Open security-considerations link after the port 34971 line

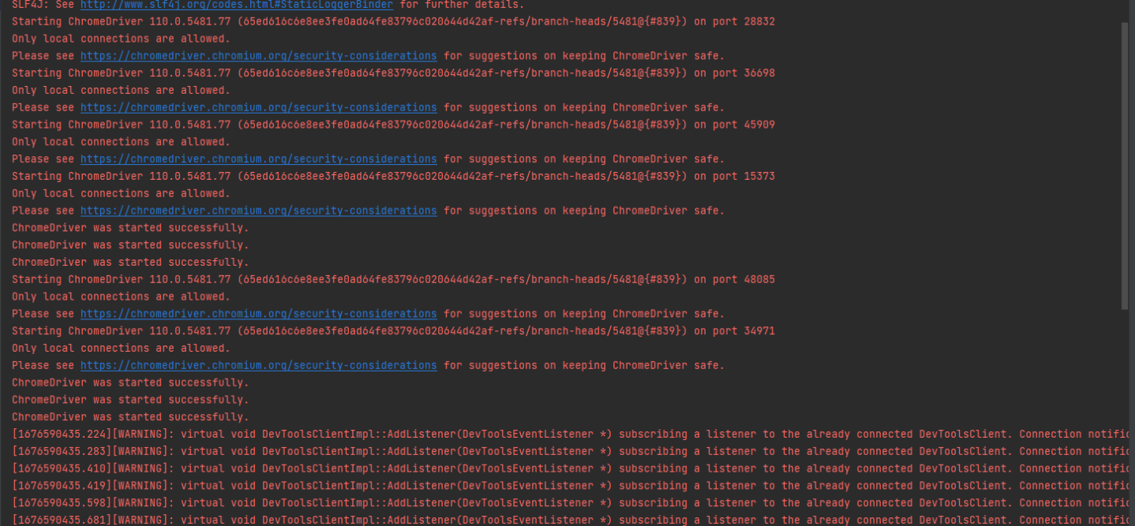[x=258, y=365]
